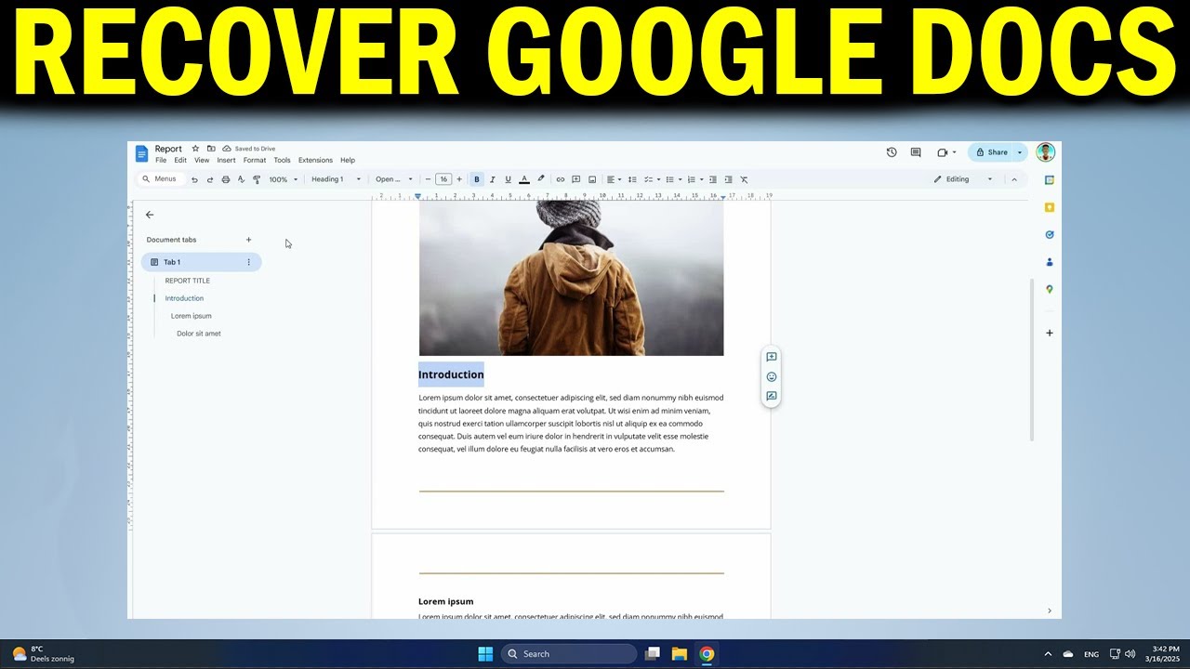Open the font family dropdown
Image resolution: width=1190 pixels, height=669 pixels.
pos(394,179)
